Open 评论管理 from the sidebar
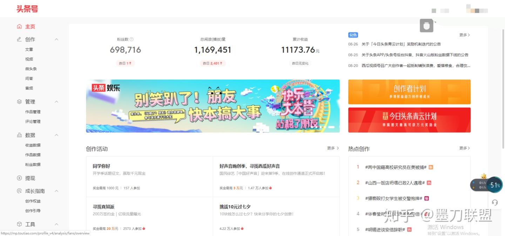 [x=33, y=121]
